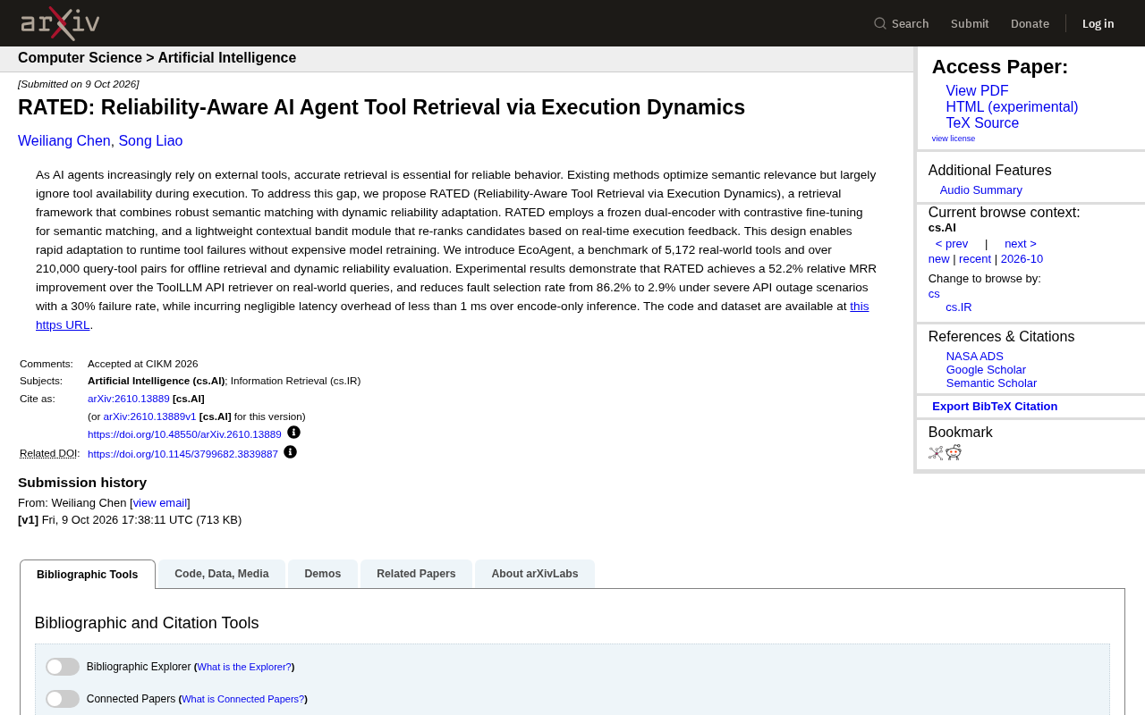1145x715 pixels.
Task: Open 2026-10 listing link
Action: click(x=1022, y=259)
